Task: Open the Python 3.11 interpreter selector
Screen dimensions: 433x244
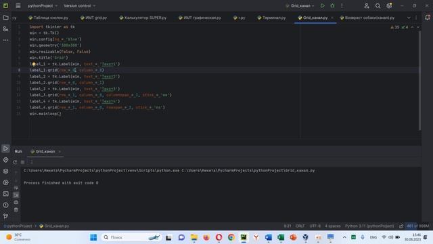Action: pos(369,226)
